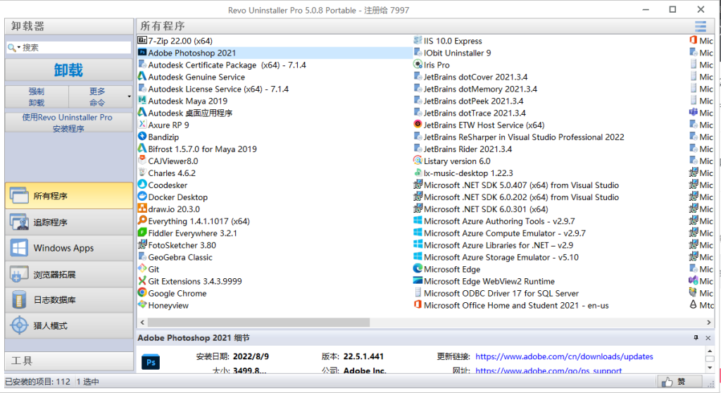
Task: Click the Honeyview program icon
Action: coord(142,304)
